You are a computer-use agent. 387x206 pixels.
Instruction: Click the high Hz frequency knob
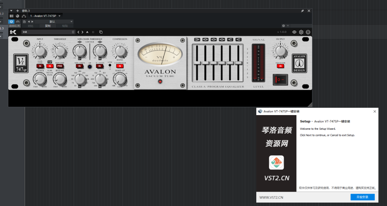tap(100, 79)
